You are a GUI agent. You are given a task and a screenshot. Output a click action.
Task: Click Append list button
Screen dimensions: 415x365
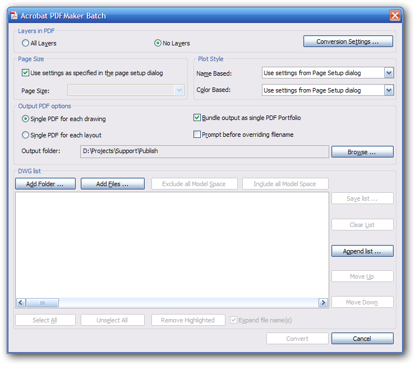362,251
